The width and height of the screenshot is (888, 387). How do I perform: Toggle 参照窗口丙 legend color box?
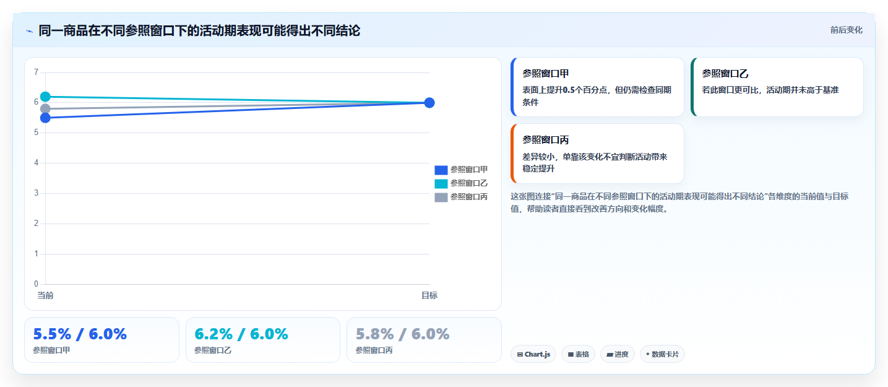click(441, 197)
